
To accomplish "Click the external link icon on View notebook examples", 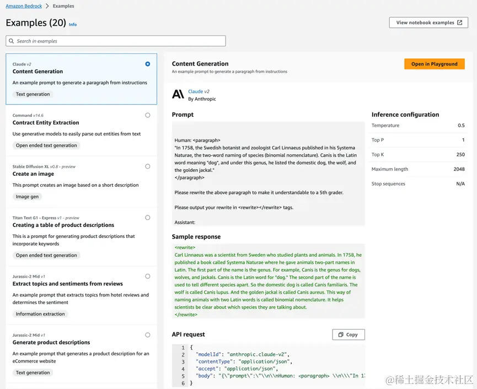I will (x=460, y=23).
